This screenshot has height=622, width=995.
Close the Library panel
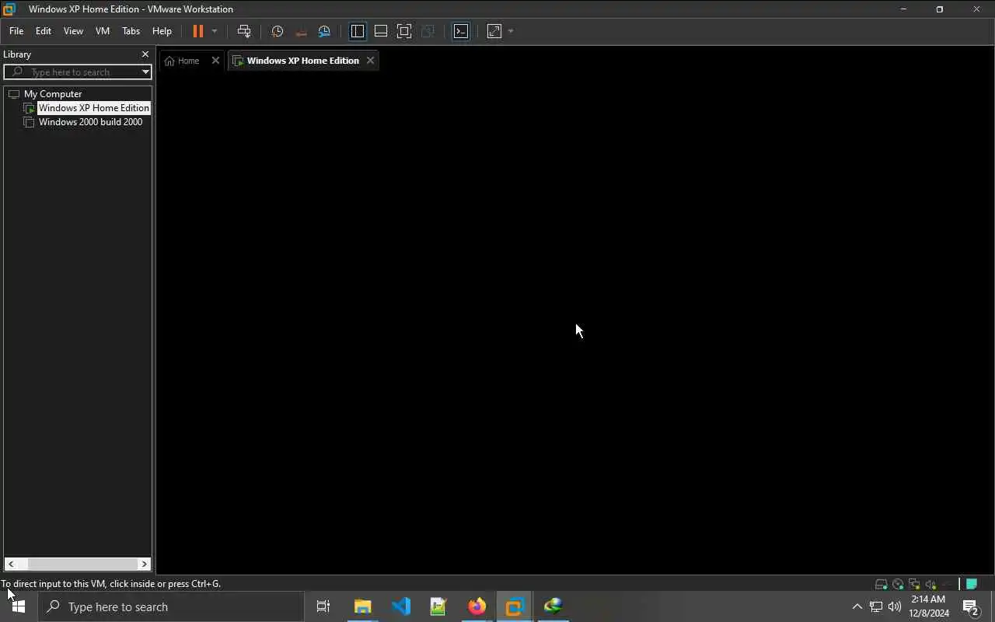[145, 54]
